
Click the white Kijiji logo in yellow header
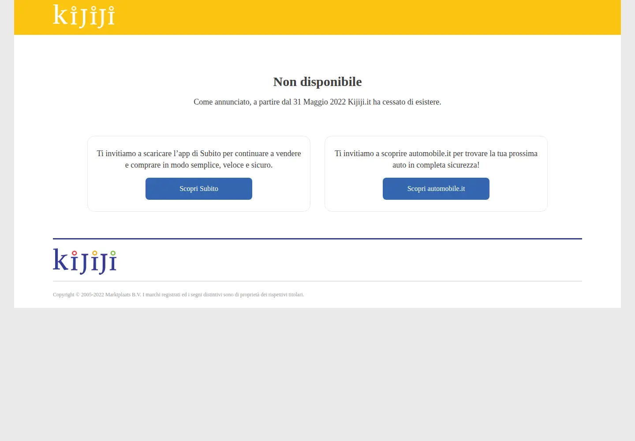84,16
